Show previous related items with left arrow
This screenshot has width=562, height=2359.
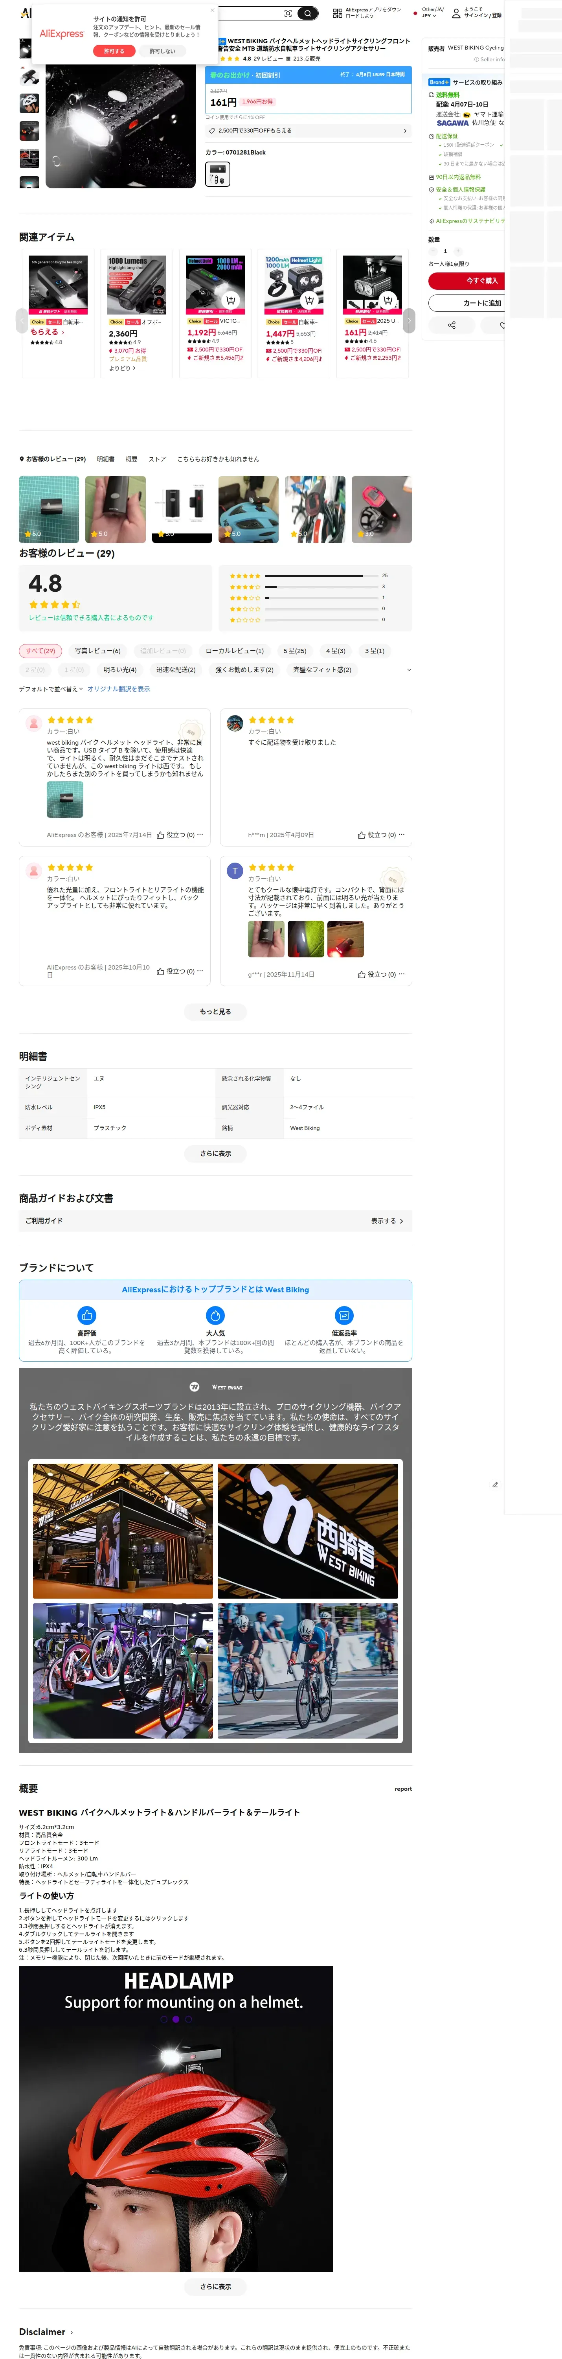tap(22, 320)
